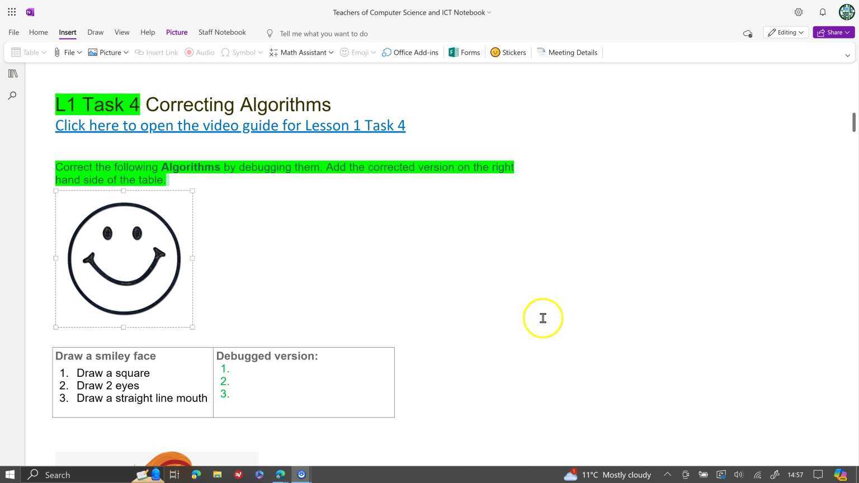Select the smiley face image

click(124, 258)
